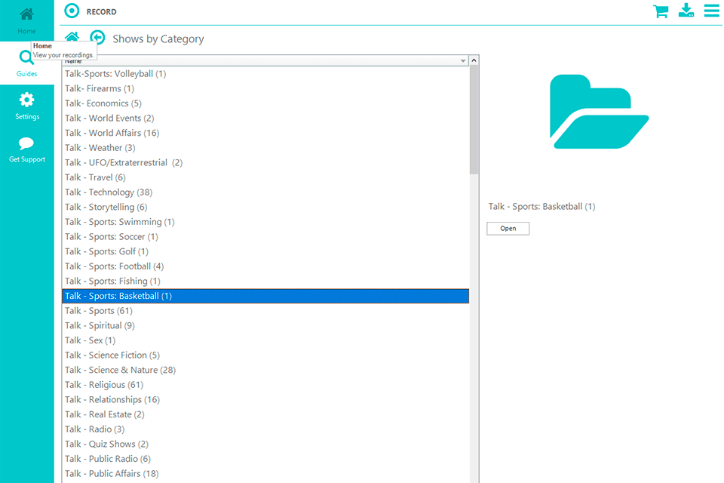The height and width of the screenshot is (483, 724).
Task: Click the scrollbar up arrow
Action: click(x=474, y=60)
